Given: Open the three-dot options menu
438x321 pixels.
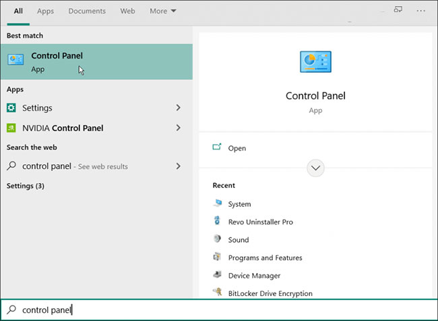Looking at the screenshot, I should 420,11.
